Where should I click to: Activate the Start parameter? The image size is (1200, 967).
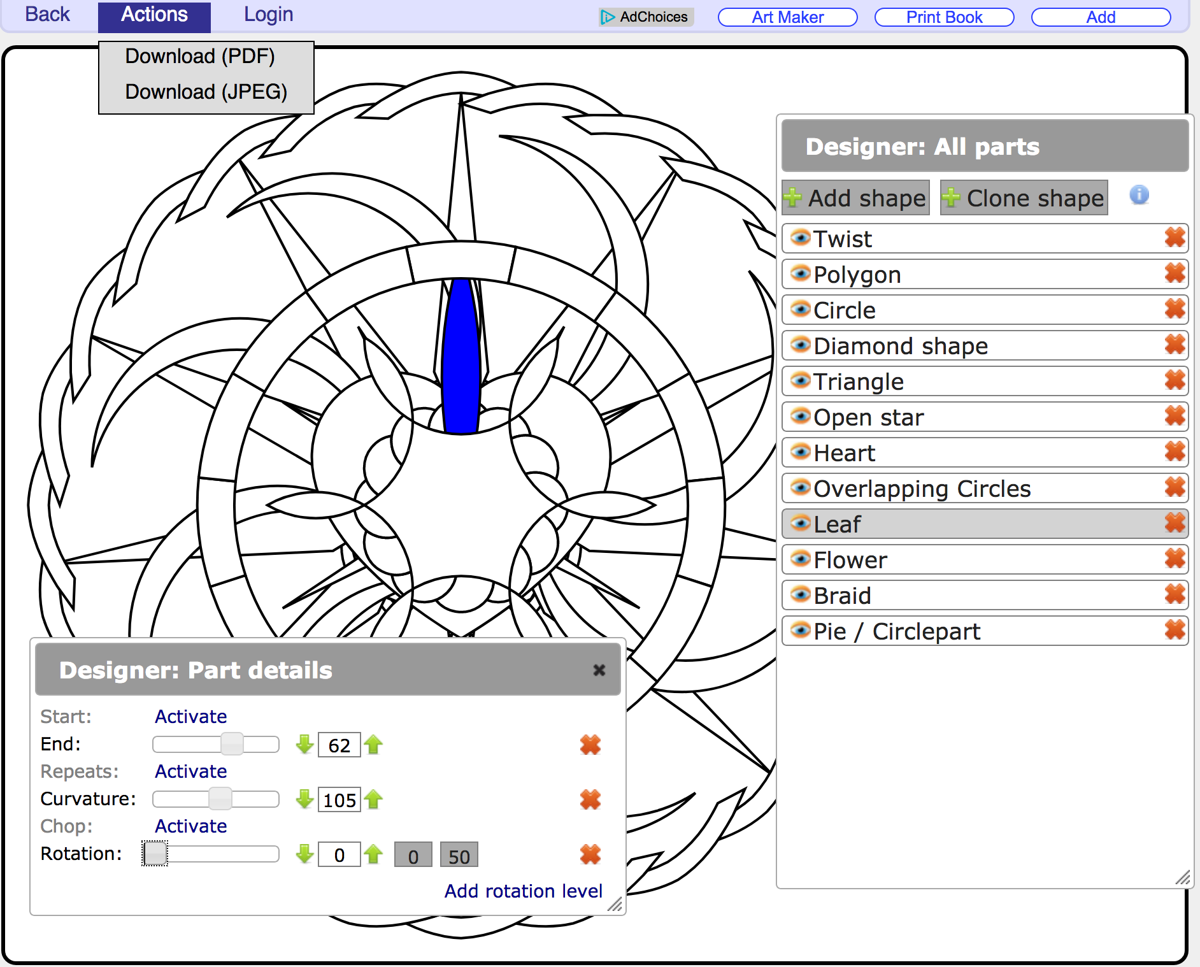point(191,717)
